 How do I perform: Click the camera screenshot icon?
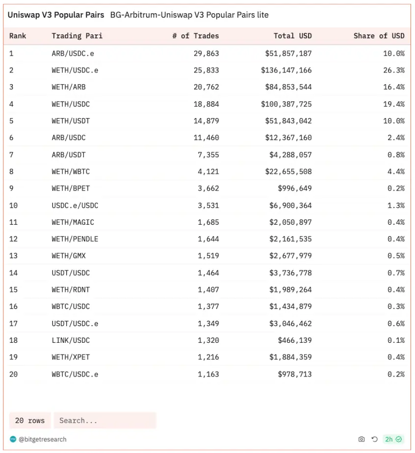pos(362,439)
